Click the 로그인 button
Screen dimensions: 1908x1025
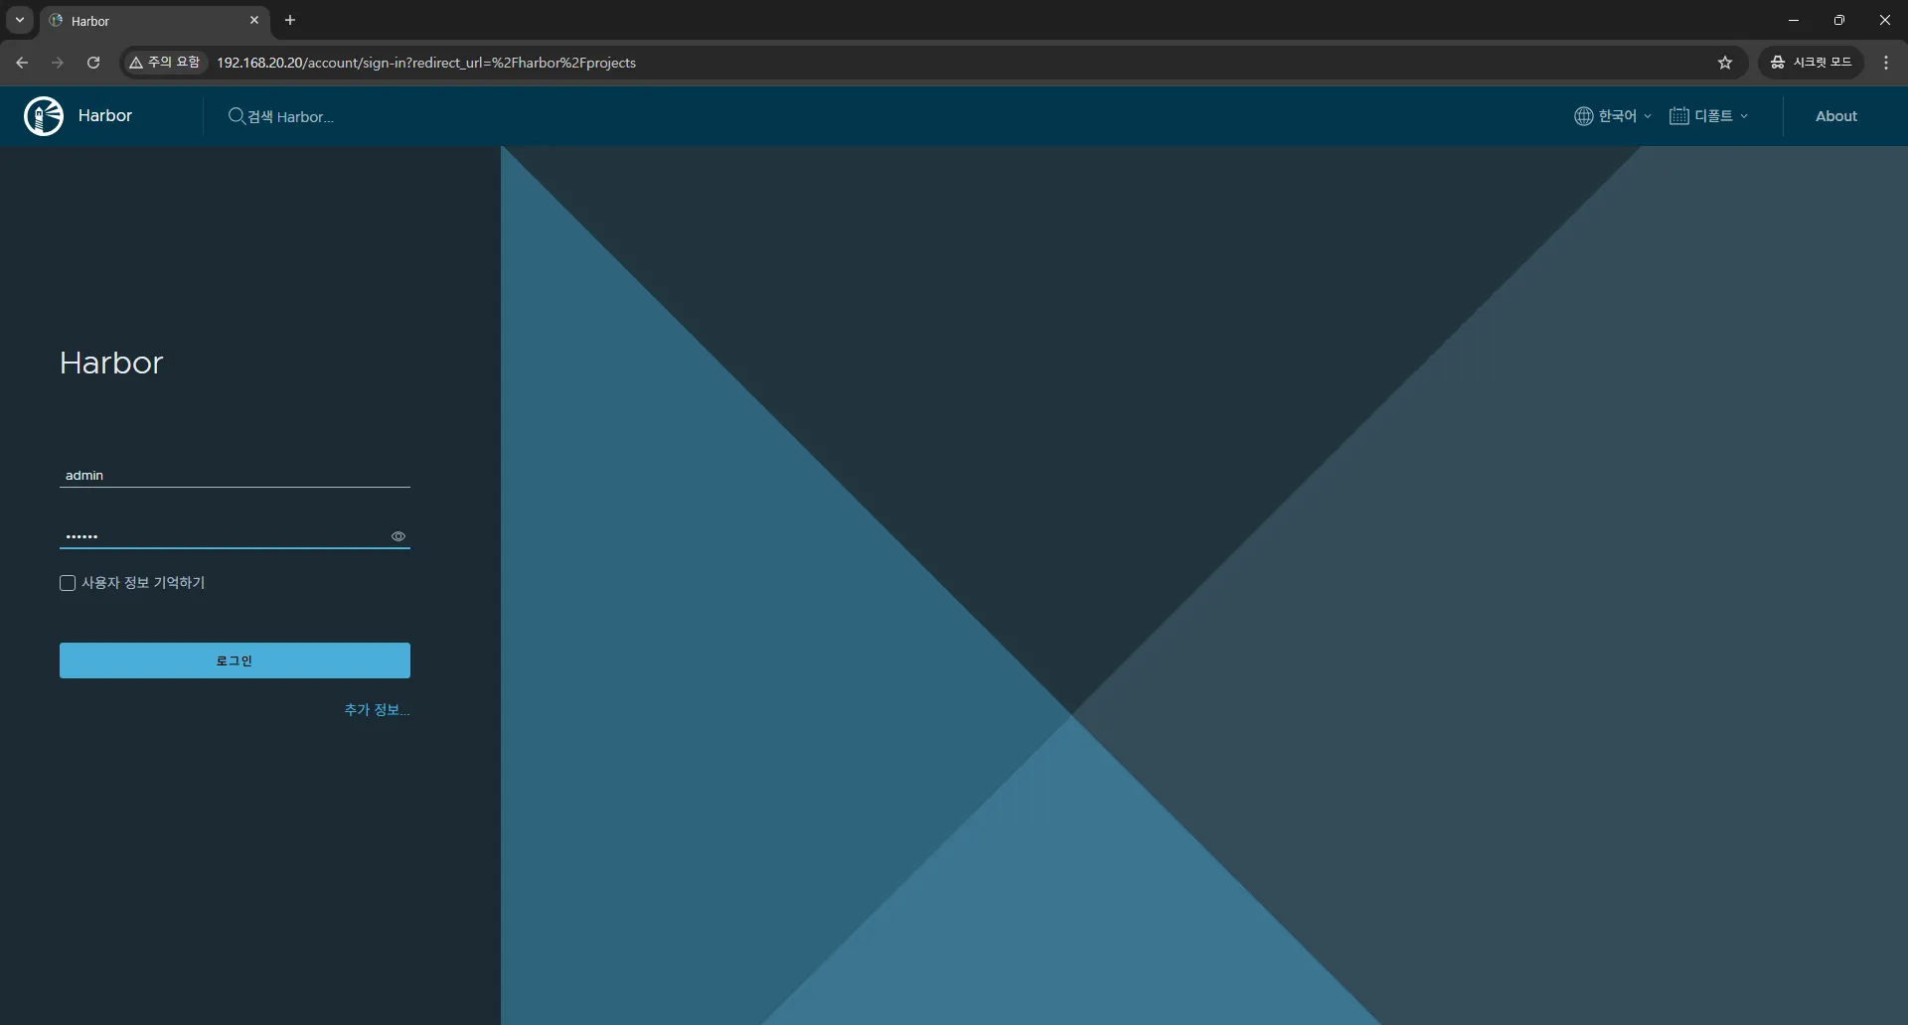coord(235,660)
